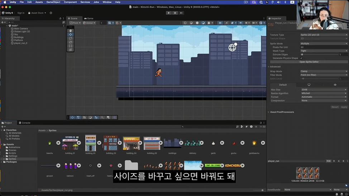Click the Pause button in toolbar

(175, 13)
